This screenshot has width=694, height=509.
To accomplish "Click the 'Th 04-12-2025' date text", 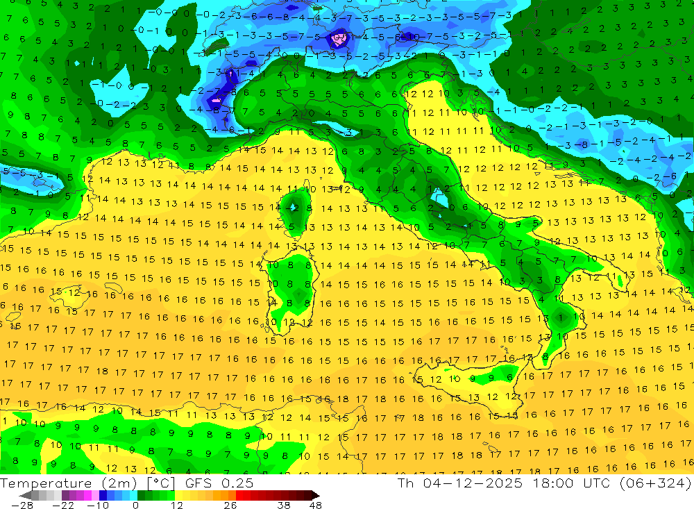I will (x=460, y=483).
